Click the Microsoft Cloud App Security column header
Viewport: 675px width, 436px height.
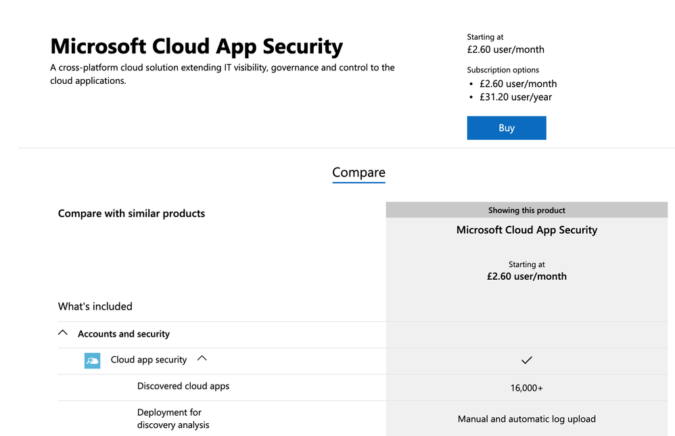[x=527, y=230]
